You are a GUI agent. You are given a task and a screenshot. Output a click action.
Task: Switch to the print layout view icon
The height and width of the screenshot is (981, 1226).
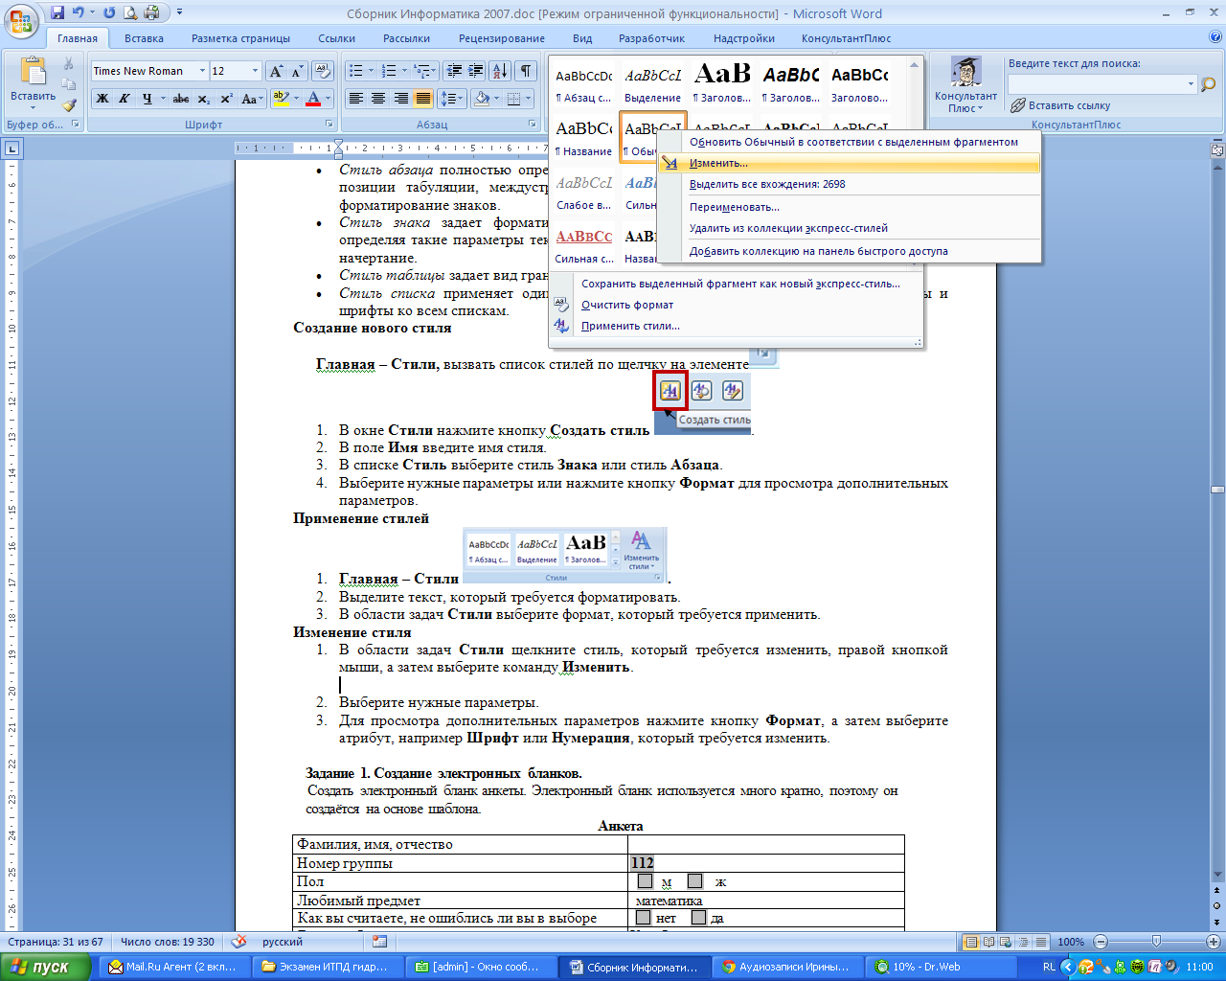(971, 942)
